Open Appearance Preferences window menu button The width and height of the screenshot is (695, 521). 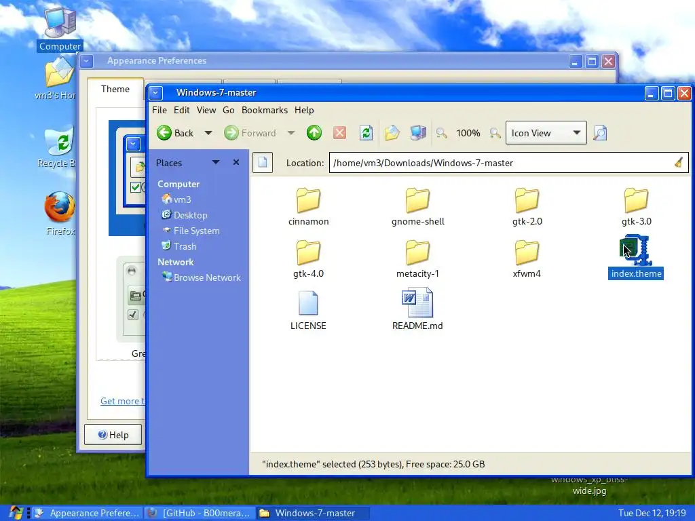coord(87,61)
